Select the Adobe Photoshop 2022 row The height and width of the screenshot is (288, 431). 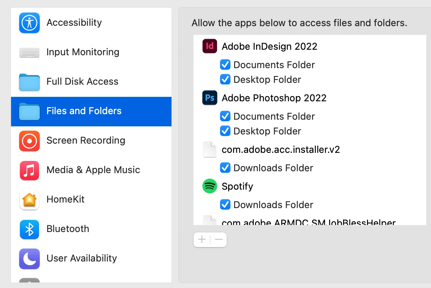(x=310, y=98)
